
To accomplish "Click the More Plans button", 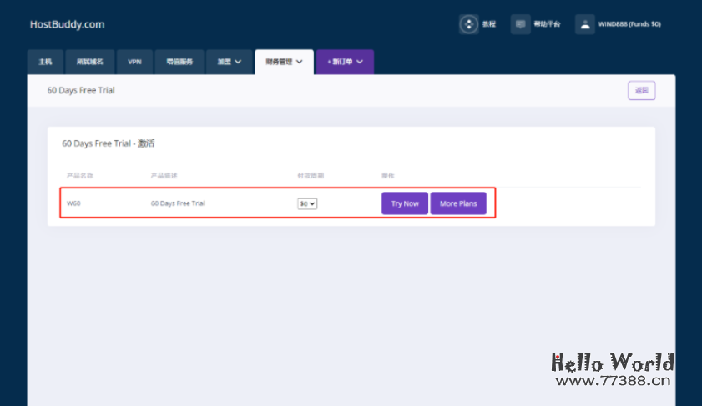I will (458, 203).
